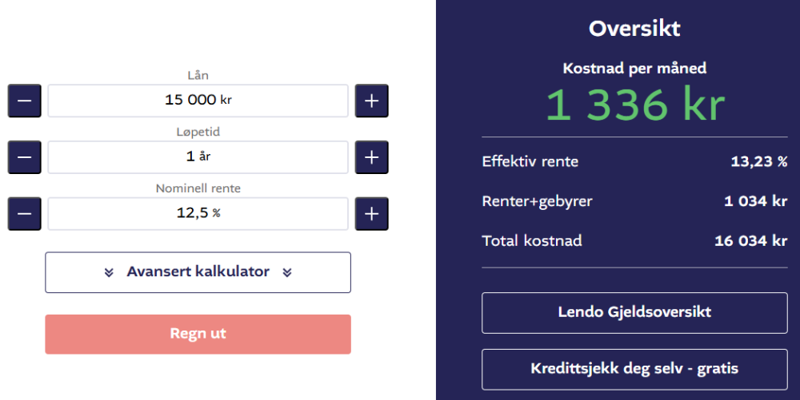Click the Renter+gebyrer 1 034 kr amount
800x400 pixels.
click(756, 201)
